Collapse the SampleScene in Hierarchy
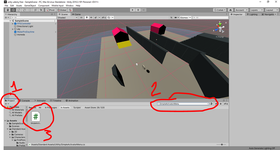Image resolution: width=280 pixels, height=150 pixels. click(10, 21)
